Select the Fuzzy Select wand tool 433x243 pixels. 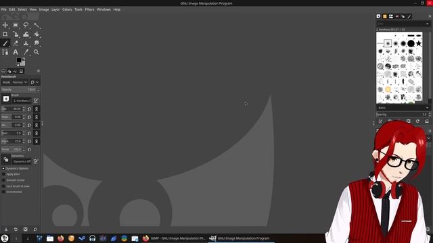pyautogui.click(x=37, y=25)
